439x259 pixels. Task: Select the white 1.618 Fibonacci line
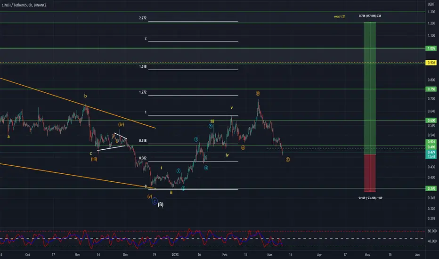coord(193,70)
